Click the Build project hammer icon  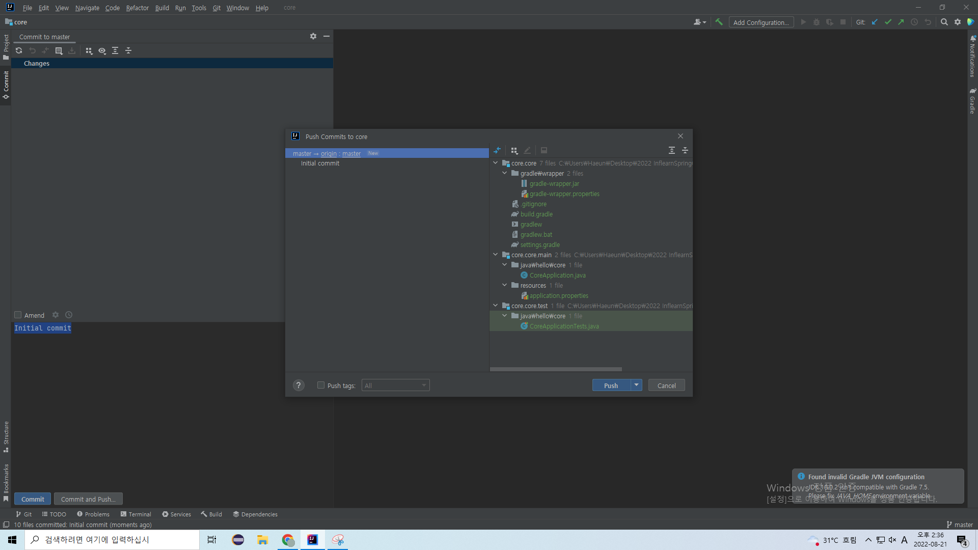click(x=719, y=22)
